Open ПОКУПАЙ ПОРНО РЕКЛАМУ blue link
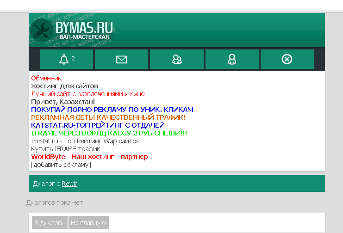 coord(112,110)
